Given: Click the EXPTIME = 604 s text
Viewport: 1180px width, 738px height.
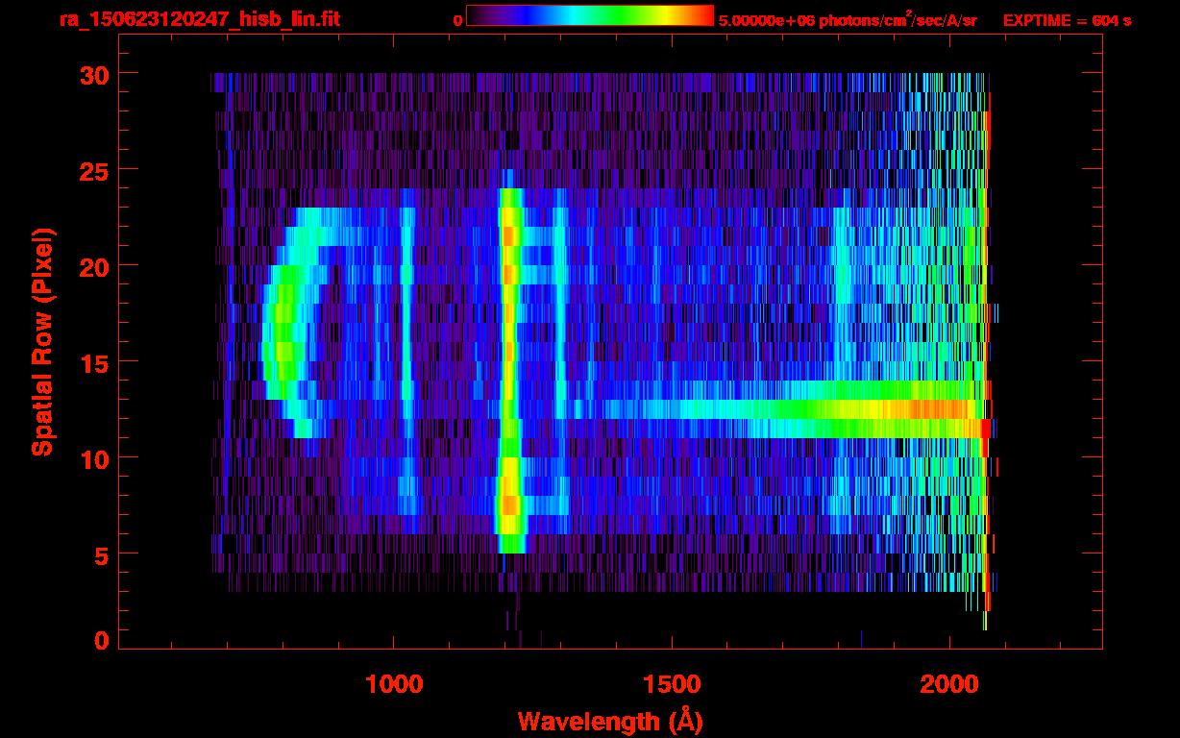Looking at the screenshot, I should [1066, 20].
